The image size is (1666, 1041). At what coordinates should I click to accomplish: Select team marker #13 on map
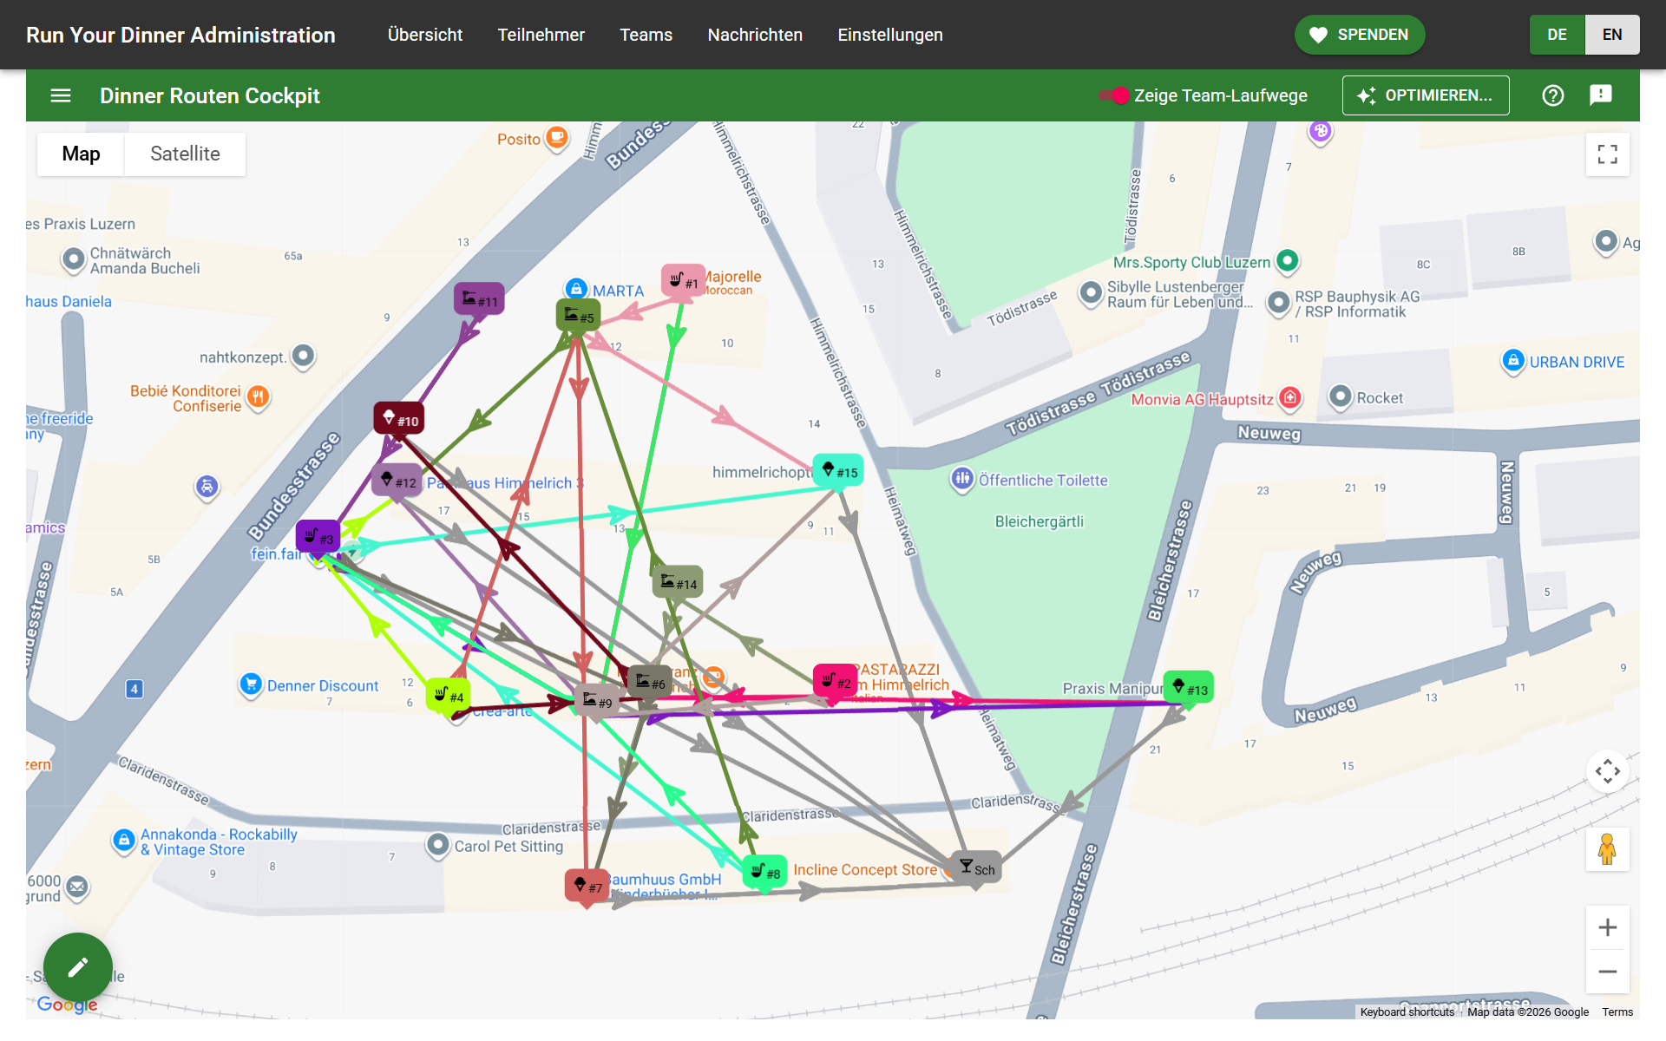[1189, 689]
